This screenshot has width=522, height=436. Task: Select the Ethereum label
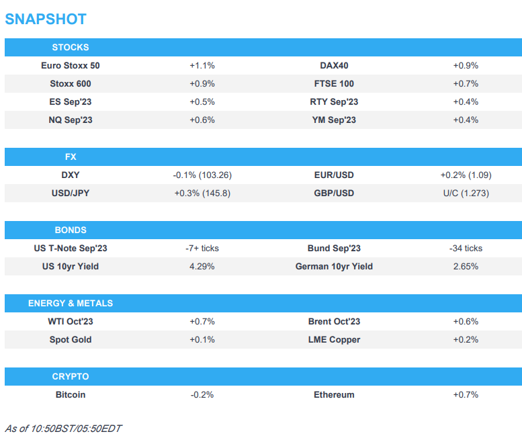[x=334, y=394]
